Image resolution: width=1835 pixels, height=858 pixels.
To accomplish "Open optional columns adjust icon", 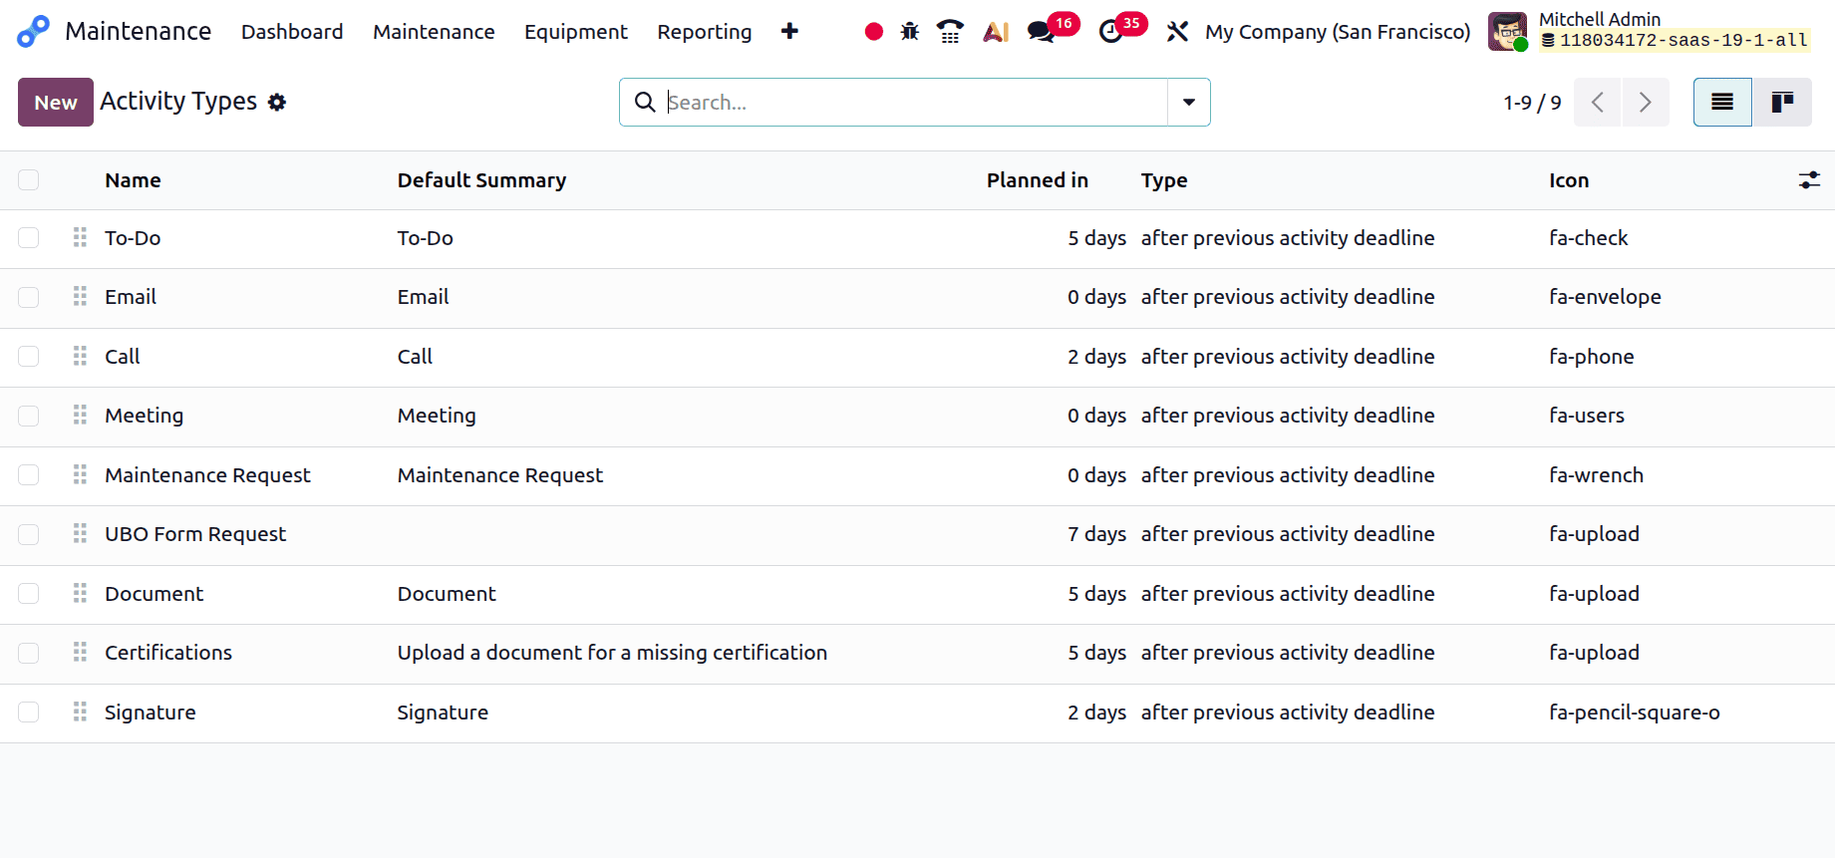I will click(x=1809, y=180).
